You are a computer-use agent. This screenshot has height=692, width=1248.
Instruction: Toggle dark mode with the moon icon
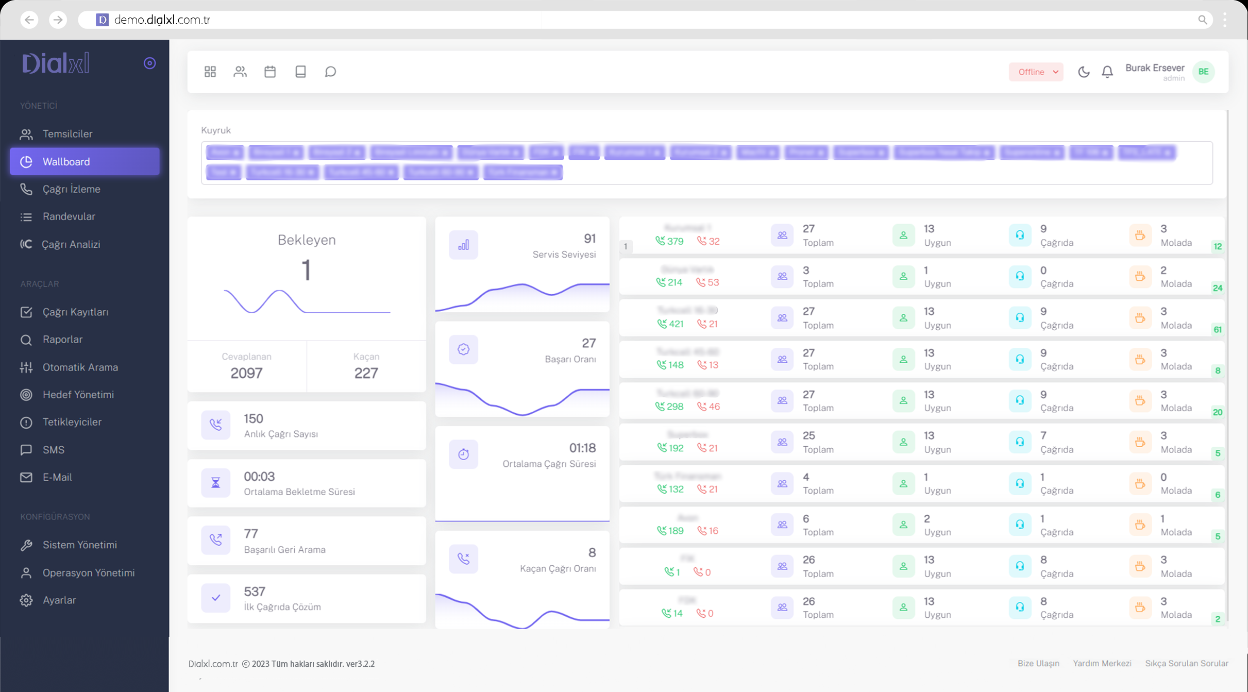pos(1084,72)
